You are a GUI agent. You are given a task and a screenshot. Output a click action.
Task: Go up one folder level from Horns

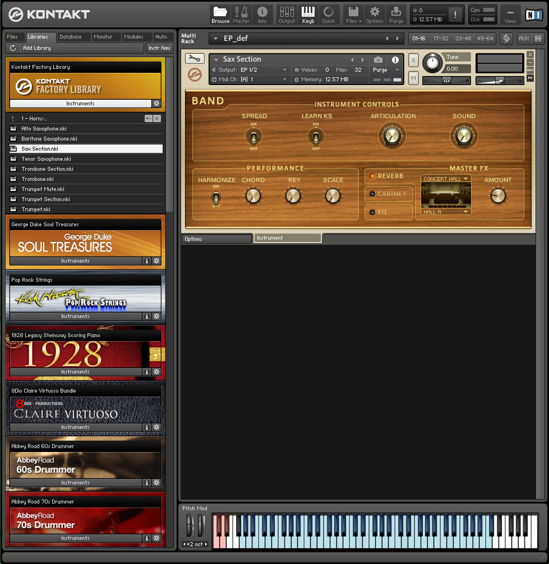13,118
